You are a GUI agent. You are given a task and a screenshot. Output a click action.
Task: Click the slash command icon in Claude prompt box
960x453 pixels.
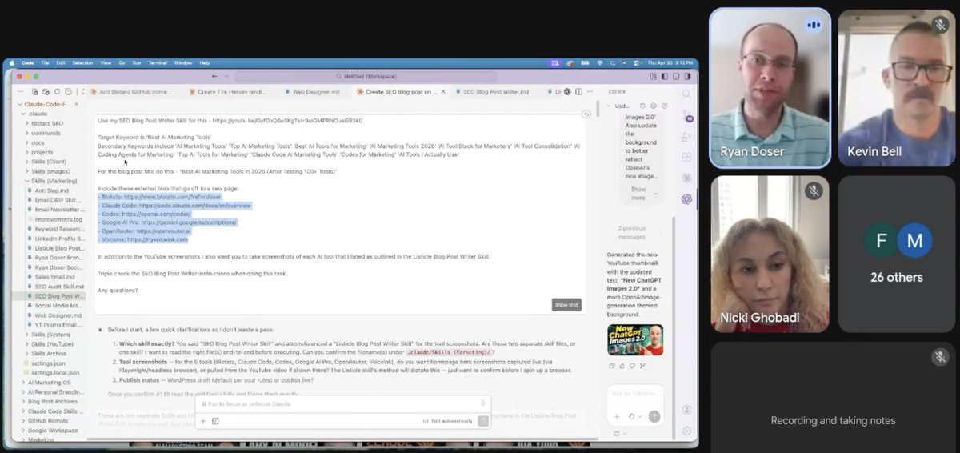coord(215,421)
